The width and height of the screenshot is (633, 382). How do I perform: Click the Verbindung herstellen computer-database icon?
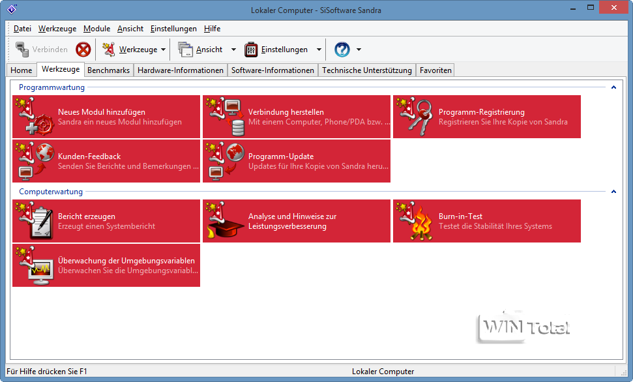click(226, 116)
